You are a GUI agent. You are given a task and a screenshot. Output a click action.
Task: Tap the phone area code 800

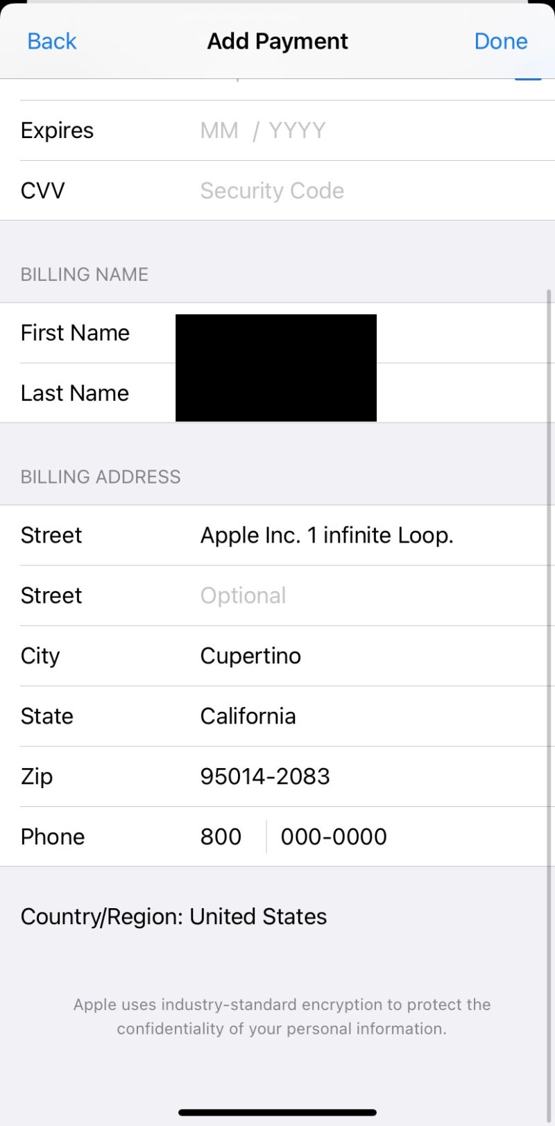[x=221, y=837]
